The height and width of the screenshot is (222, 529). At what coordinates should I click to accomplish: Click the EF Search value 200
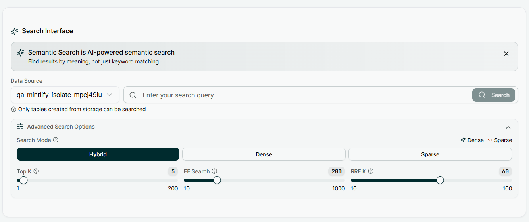click(337, 171)
